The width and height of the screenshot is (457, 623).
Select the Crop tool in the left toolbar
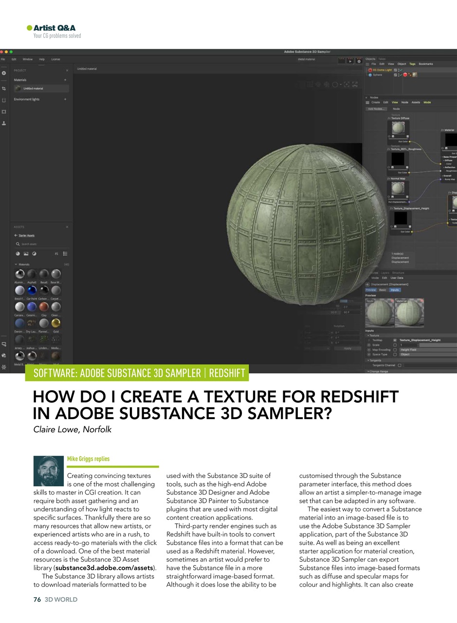click(3, 89)
